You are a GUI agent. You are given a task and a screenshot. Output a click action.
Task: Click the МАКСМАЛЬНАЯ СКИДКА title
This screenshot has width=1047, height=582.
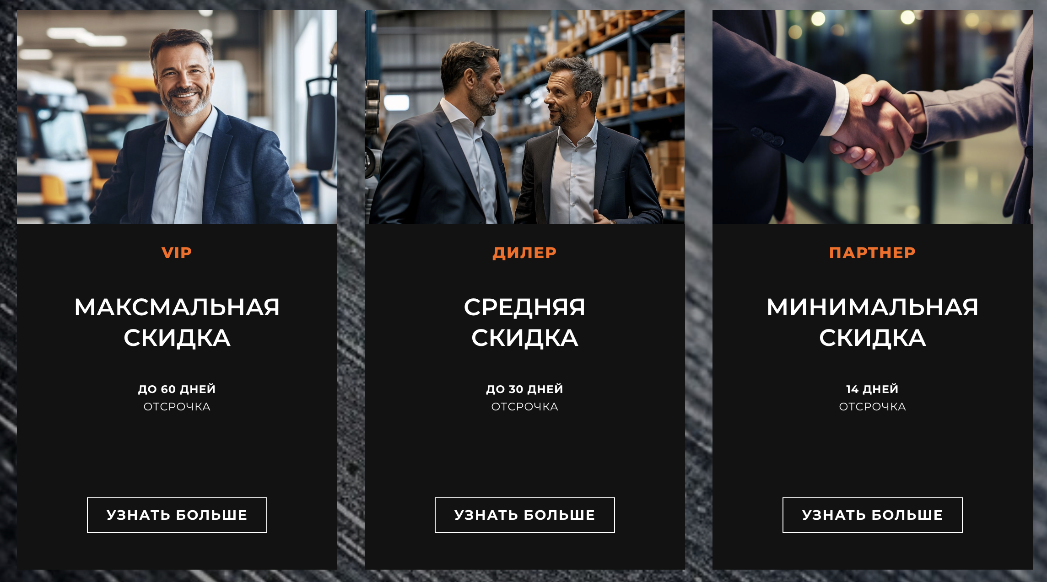click(x=177, y=322)
